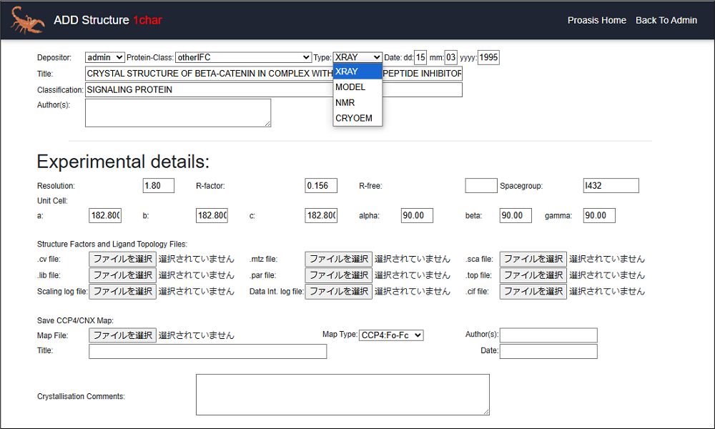The height and width of the screenshot is (429, 715).
Task: Click the Crystallisation Comments text box
Action: point(342,394)
